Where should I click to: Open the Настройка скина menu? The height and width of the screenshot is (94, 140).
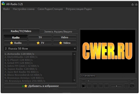click(24, 9)
